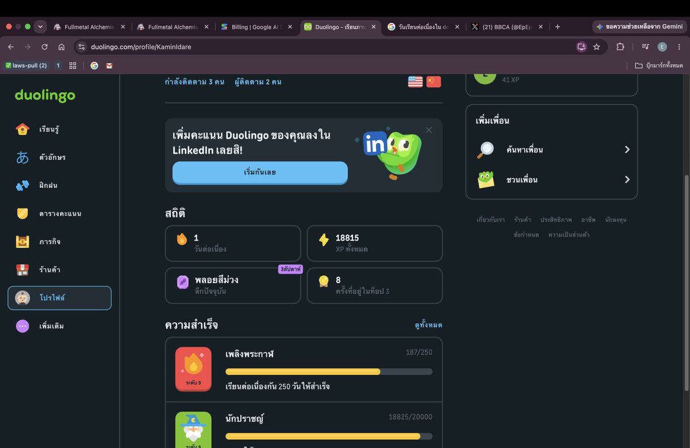Click the เพลิงพระกาฬ fire achievement badge

click(193, 369)
